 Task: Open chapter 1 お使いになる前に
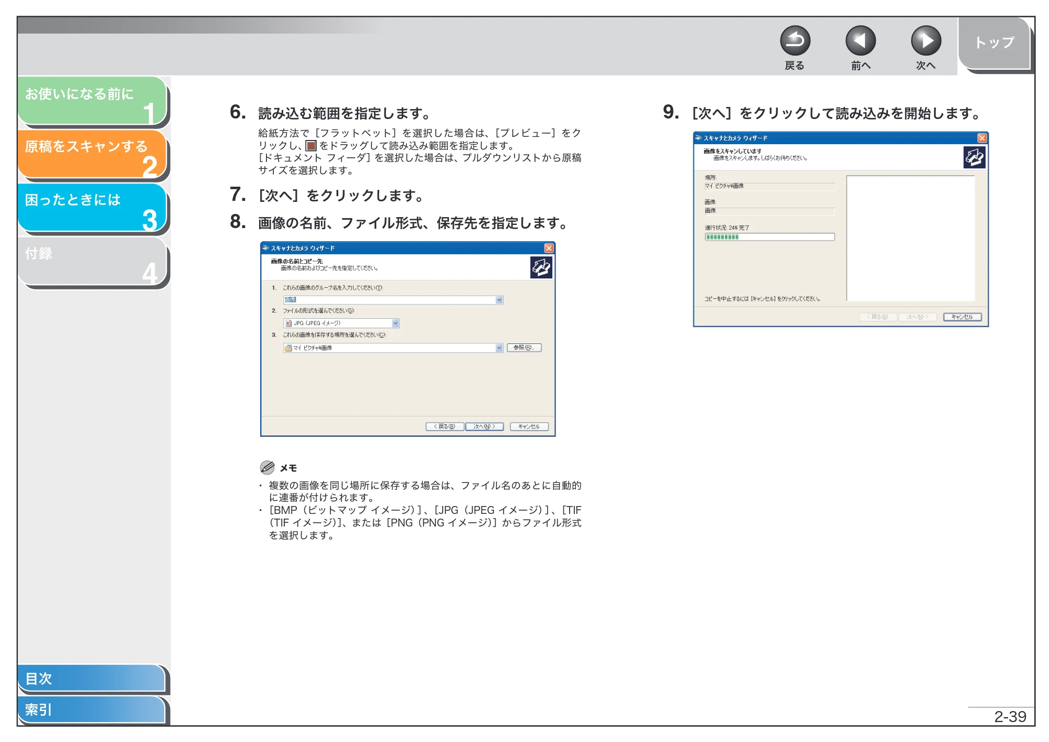92,101
